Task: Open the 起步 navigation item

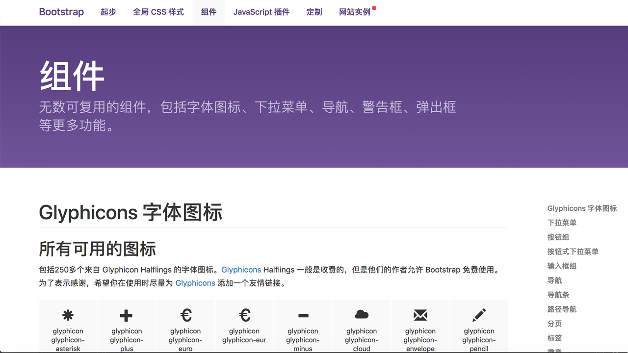Action: point(108,12)
